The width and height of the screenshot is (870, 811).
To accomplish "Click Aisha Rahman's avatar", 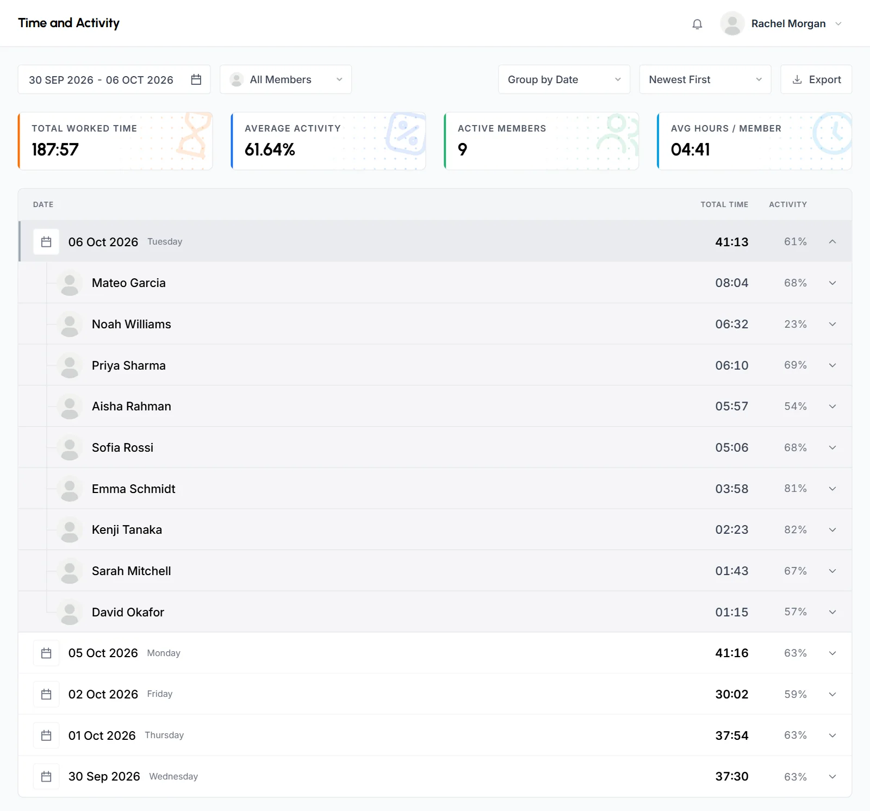I will tap(70, 407).
